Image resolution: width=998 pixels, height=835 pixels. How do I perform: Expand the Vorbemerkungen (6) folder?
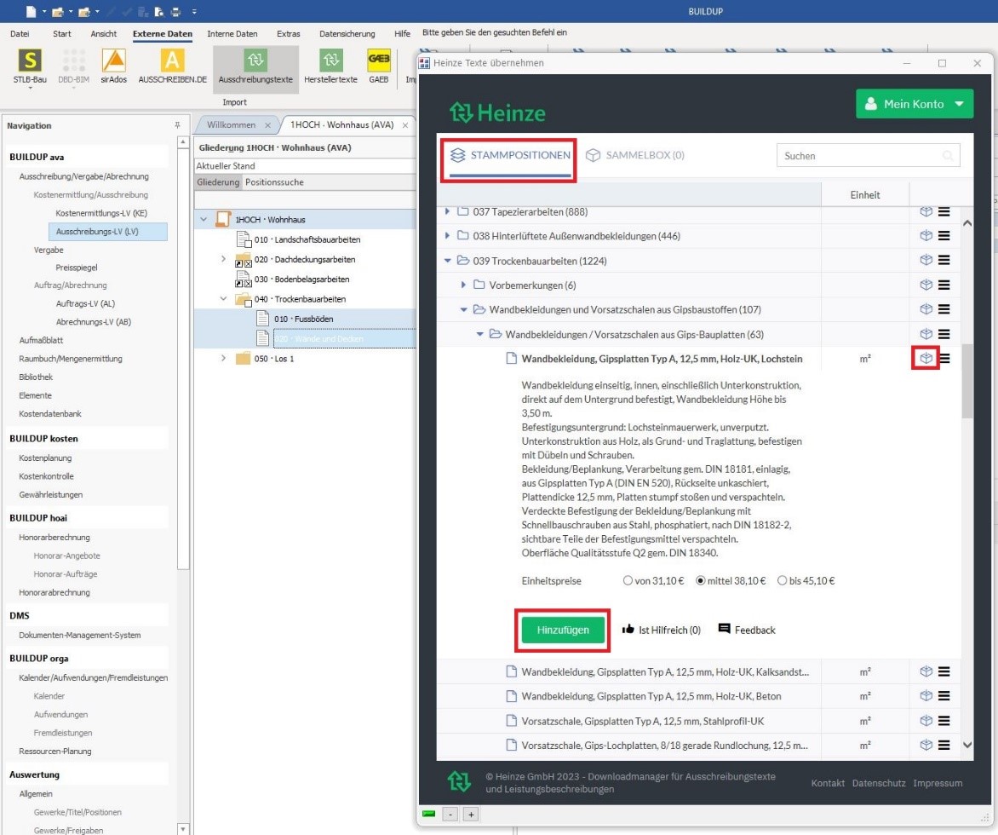coord(463,285)
